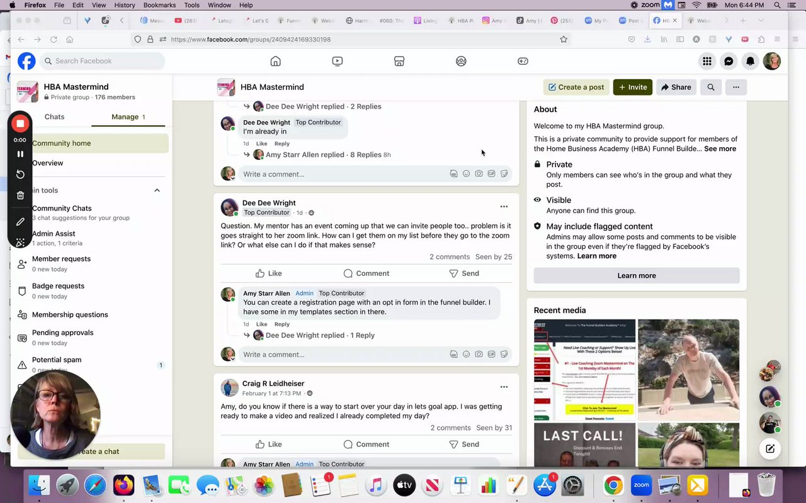Open the new message compose icon
The width and height of the screenshot is (806, 503).
tap(770, 448)
